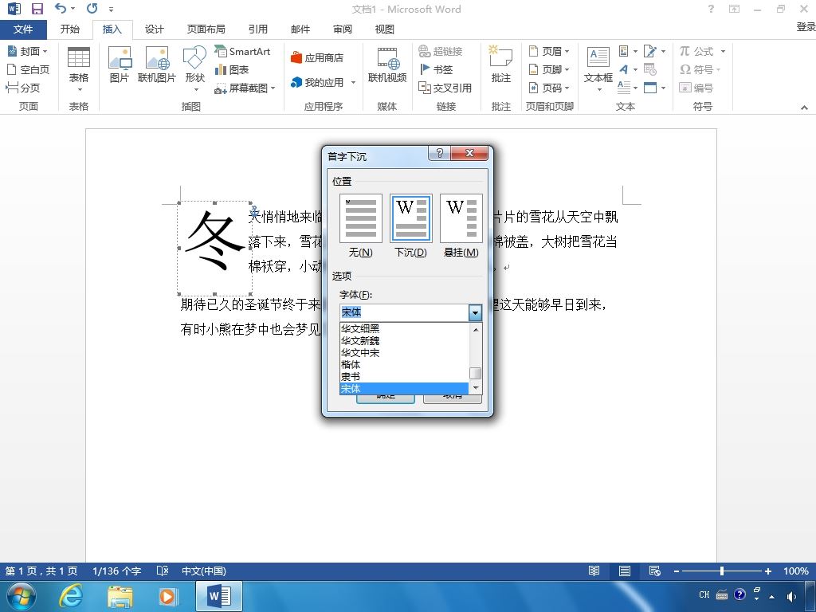816x612 pixels.
Task: Switch to the Home (开始) tab
Action: tap(70, 29)
